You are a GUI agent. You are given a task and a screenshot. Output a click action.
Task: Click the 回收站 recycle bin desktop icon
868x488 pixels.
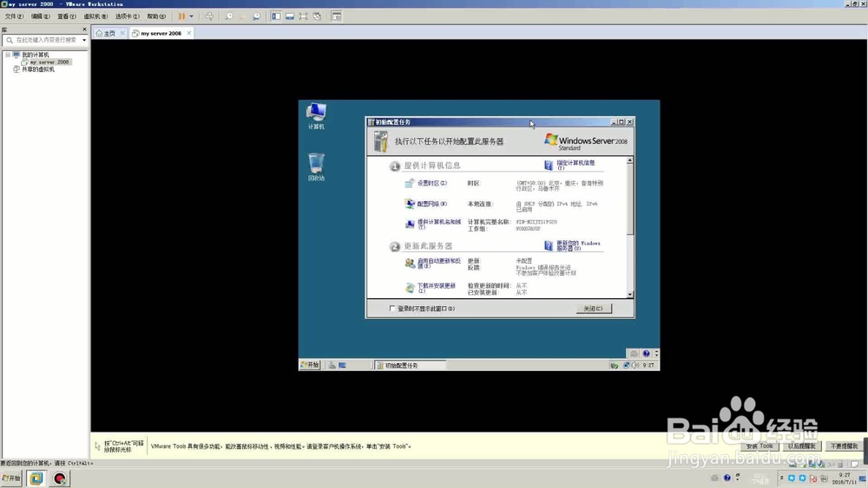pos(316,166)
